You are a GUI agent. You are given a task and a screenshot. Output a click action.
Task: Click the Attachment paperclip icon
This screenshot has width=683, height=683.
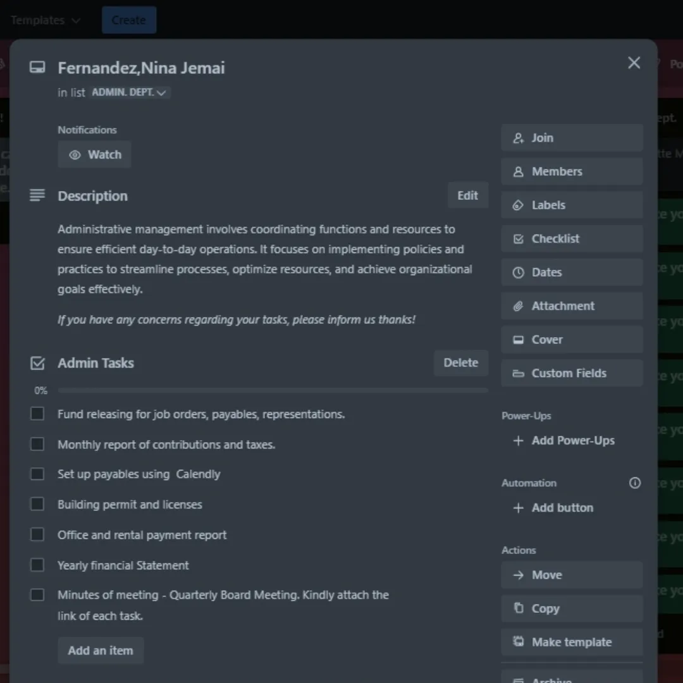point(519,306)
